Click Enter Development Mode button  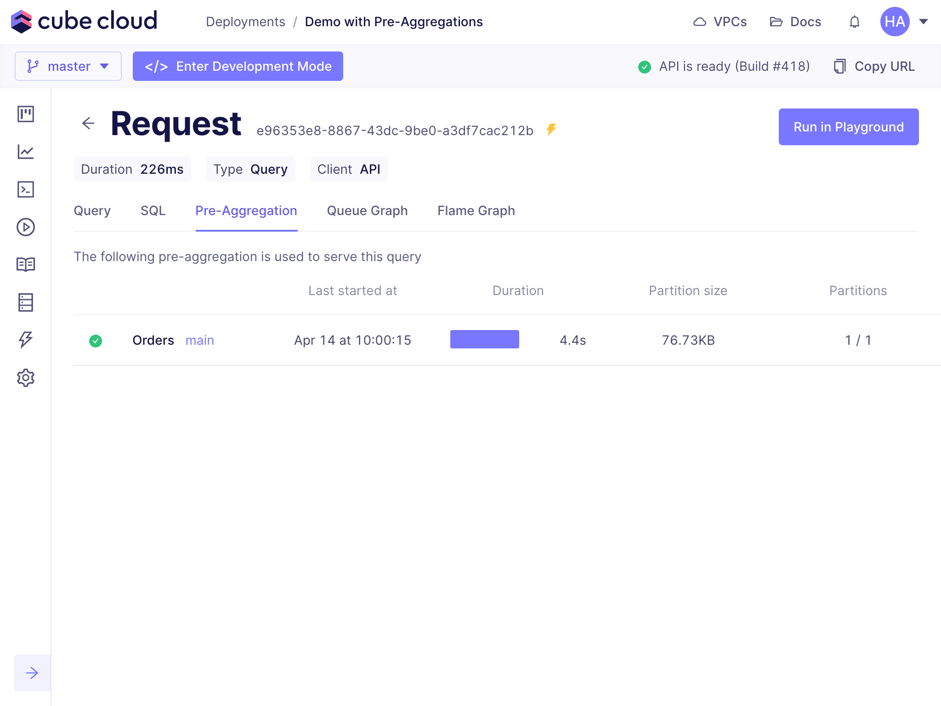238,66
